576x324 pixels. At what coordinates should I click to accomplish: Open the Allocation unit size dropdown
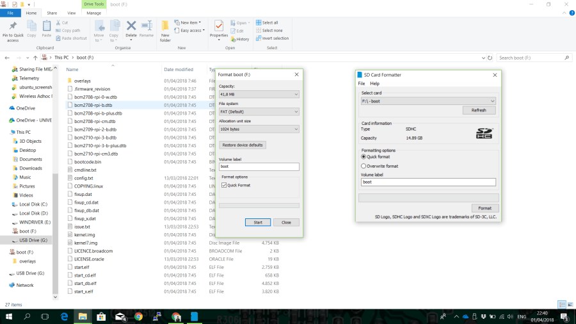[259, 129]
